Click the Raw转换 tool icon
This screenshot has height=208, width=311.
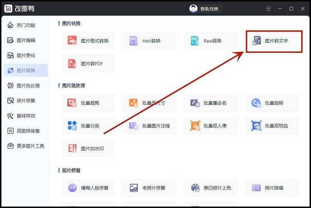[x=194, y=41]
